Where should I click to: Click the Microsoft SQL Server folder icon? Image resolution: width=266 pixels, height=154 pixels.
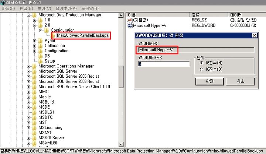pyautogui.click(x=34, y=71)
